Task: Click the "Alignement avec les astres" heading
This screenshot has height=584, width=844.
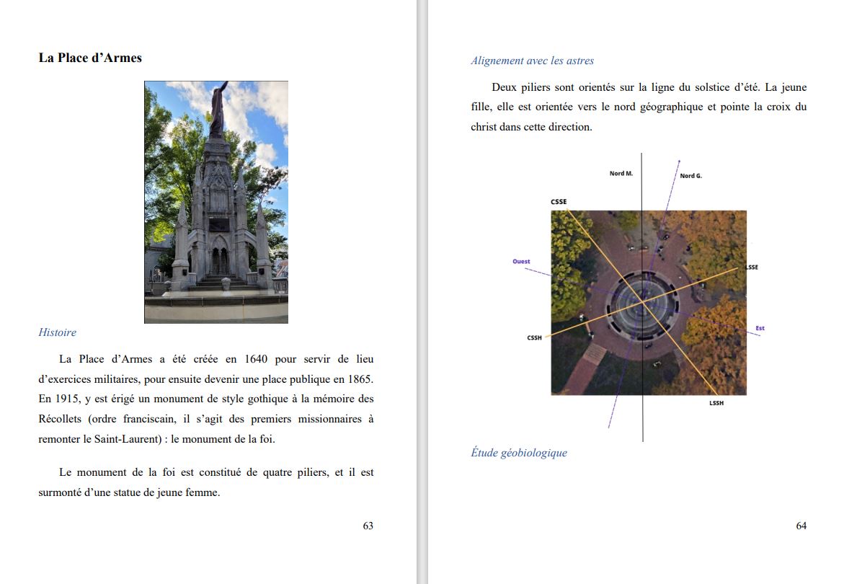Action: click(532, 61)
